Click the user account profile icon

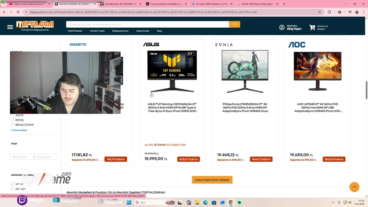(282, 27)
